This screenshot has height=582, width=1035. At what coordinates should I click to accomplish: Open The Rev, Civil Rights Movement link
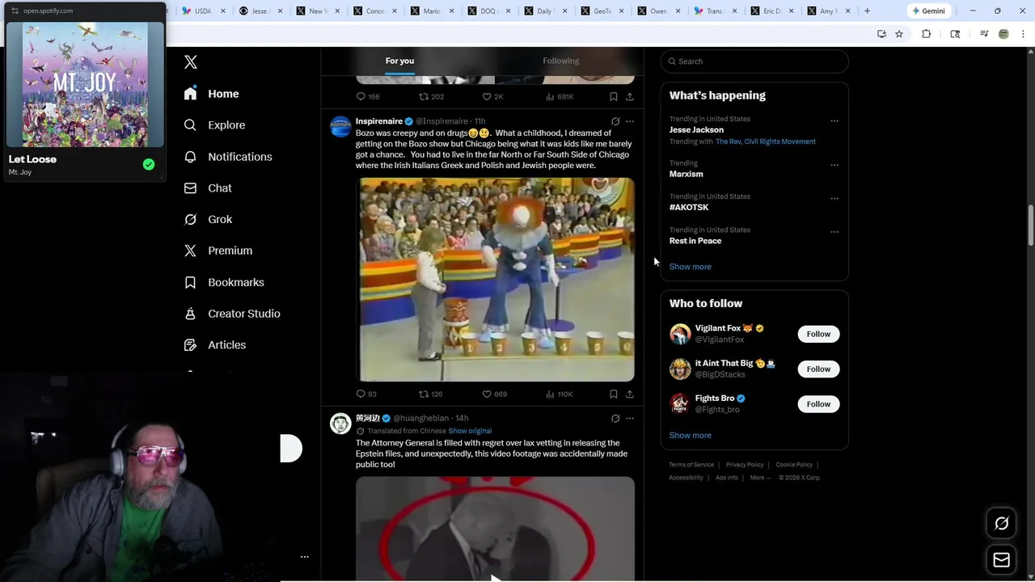coord(765,141)
